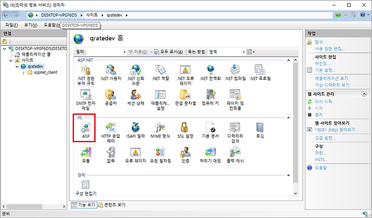The width and height of the screenshot is (372, 218).
Task: Open 모듈 feature icon
Action: coord(86,155)
